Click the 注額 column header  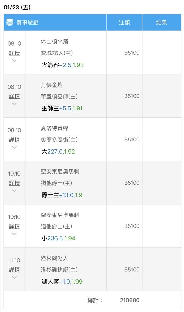pos(124,22)
